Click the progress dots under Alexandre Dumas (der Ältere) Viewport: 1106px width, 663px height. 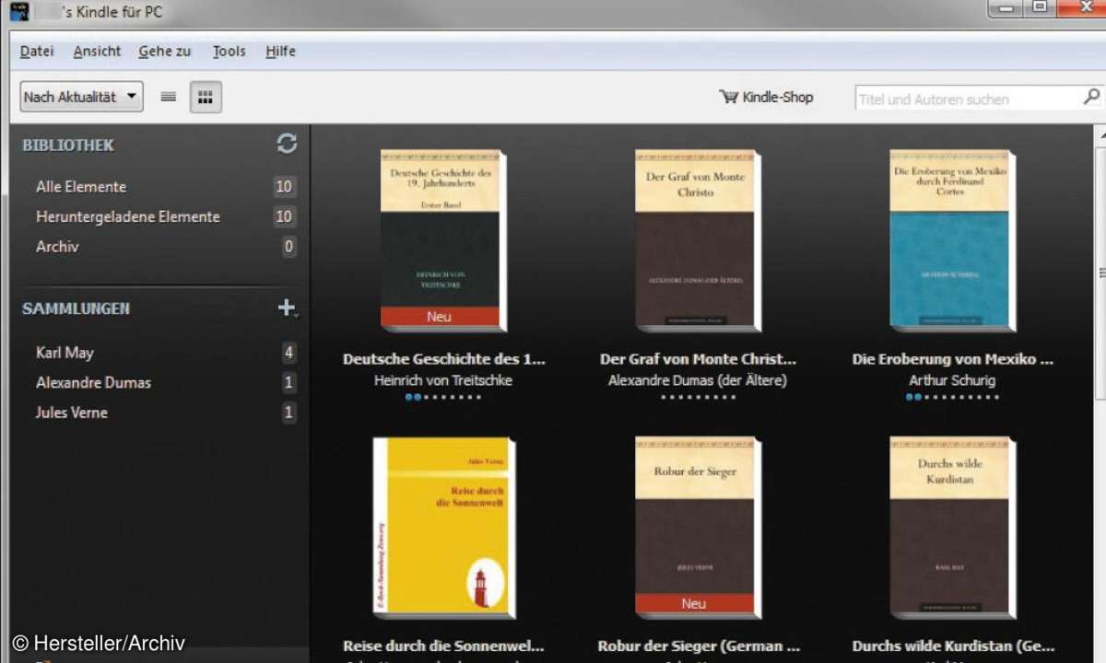(x=698, y=398)
